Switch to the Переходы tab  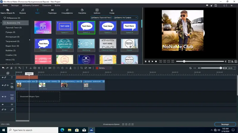pyautogui.click(x=52, y=11)
